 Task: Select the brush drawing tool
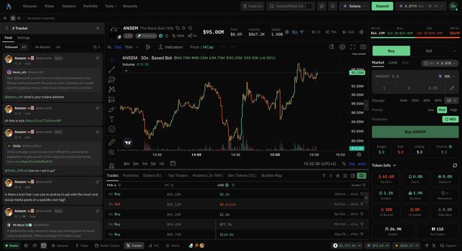pyautogui.click(x=111, y=109)
